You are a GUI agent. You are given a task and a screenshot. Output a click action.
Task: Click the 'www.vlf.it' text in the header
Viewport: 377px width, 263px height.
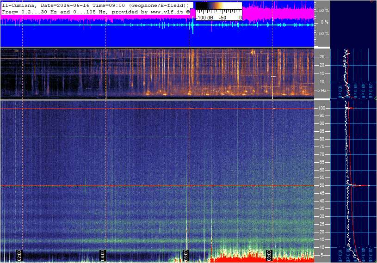coord(167,12)
